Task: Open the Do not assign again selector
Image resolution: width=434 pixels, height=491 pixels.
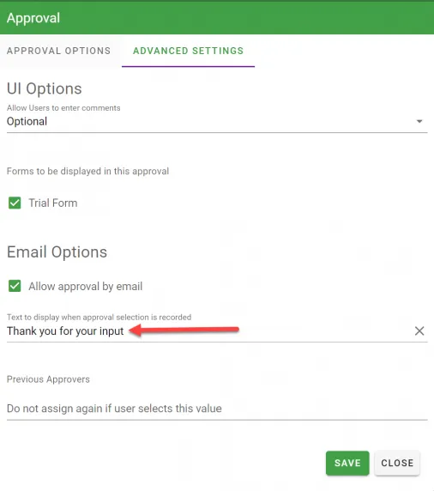Action: 217,409
